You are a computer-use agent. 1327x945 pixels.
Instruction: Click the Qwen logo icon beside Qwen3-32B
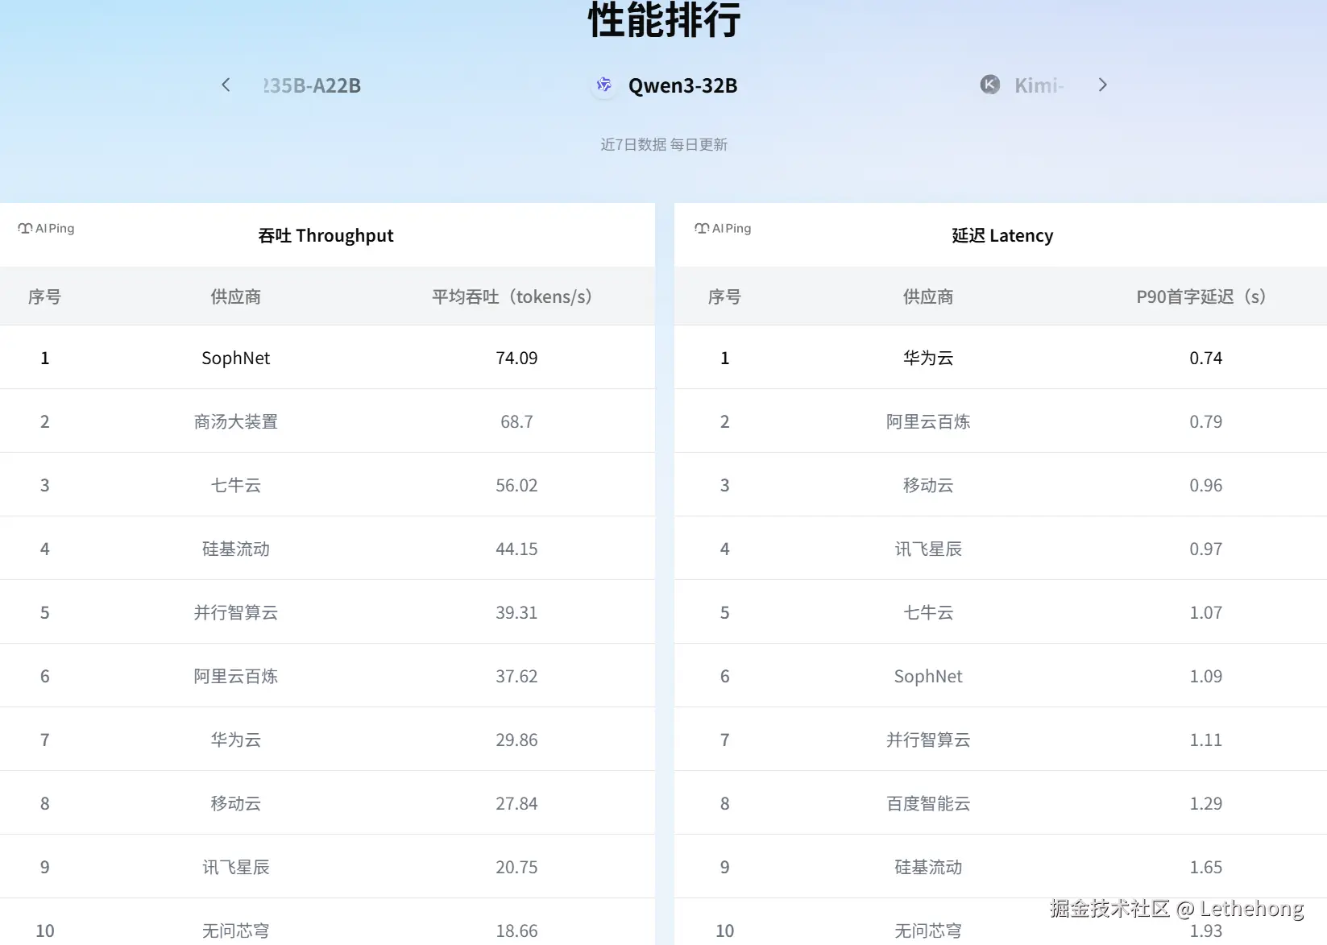(x=604, y=85)
